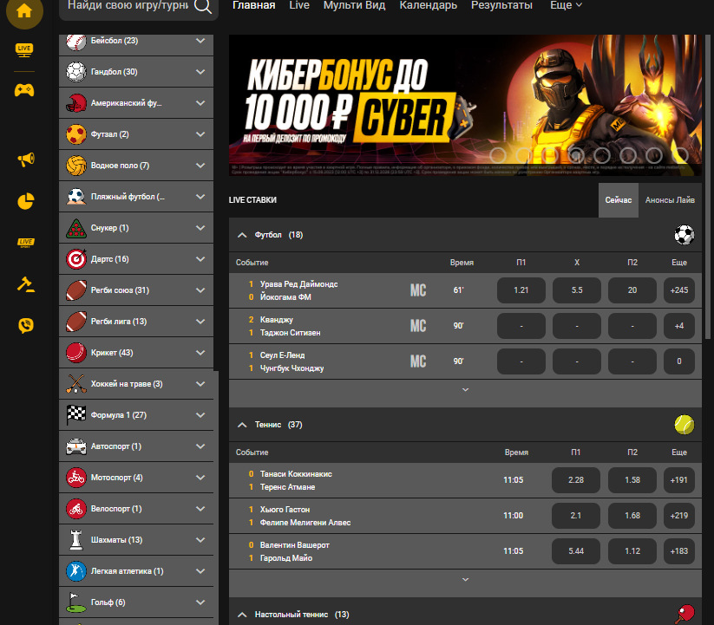
Task: Open the home icon in sidebar
Action: [x=24, y=11]
